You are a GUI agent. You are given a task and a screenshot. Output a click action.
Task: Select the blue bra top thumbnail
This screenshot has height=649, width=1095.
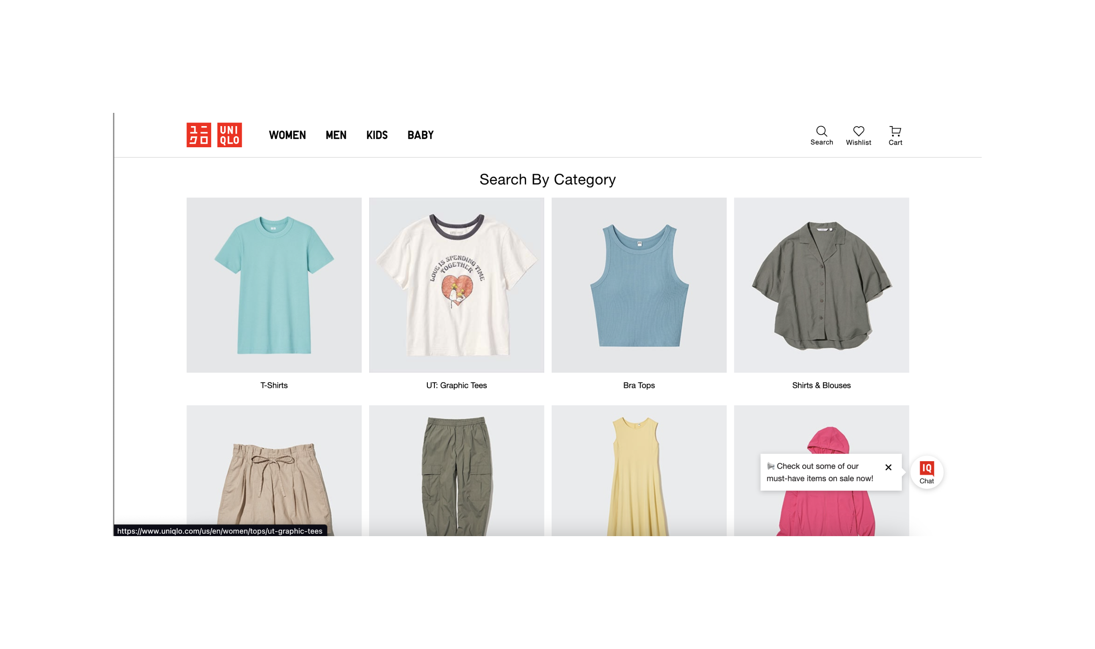click(x=639, y=285)
